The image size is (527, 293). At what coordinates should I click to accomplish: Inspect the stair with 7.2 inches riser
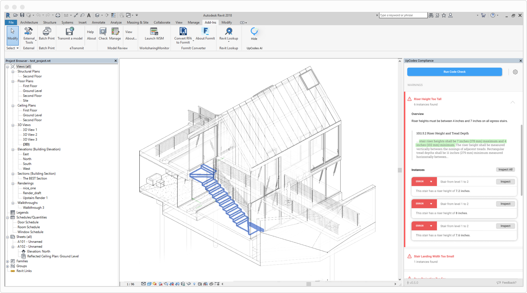505,182
